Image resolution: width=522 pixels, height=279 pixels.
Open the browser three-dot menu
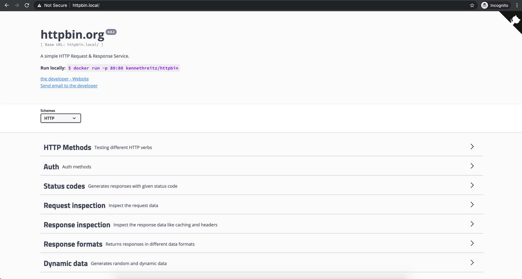pos(517,5)
